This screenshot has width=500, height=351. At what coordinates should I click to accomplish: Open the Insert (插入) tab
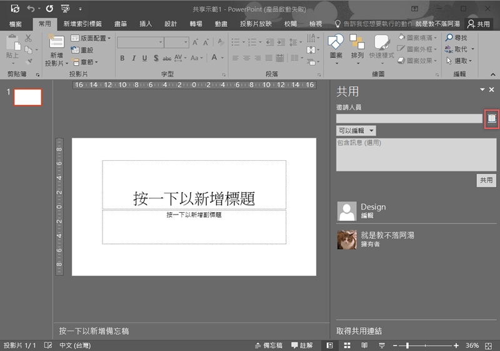point(146,24)
